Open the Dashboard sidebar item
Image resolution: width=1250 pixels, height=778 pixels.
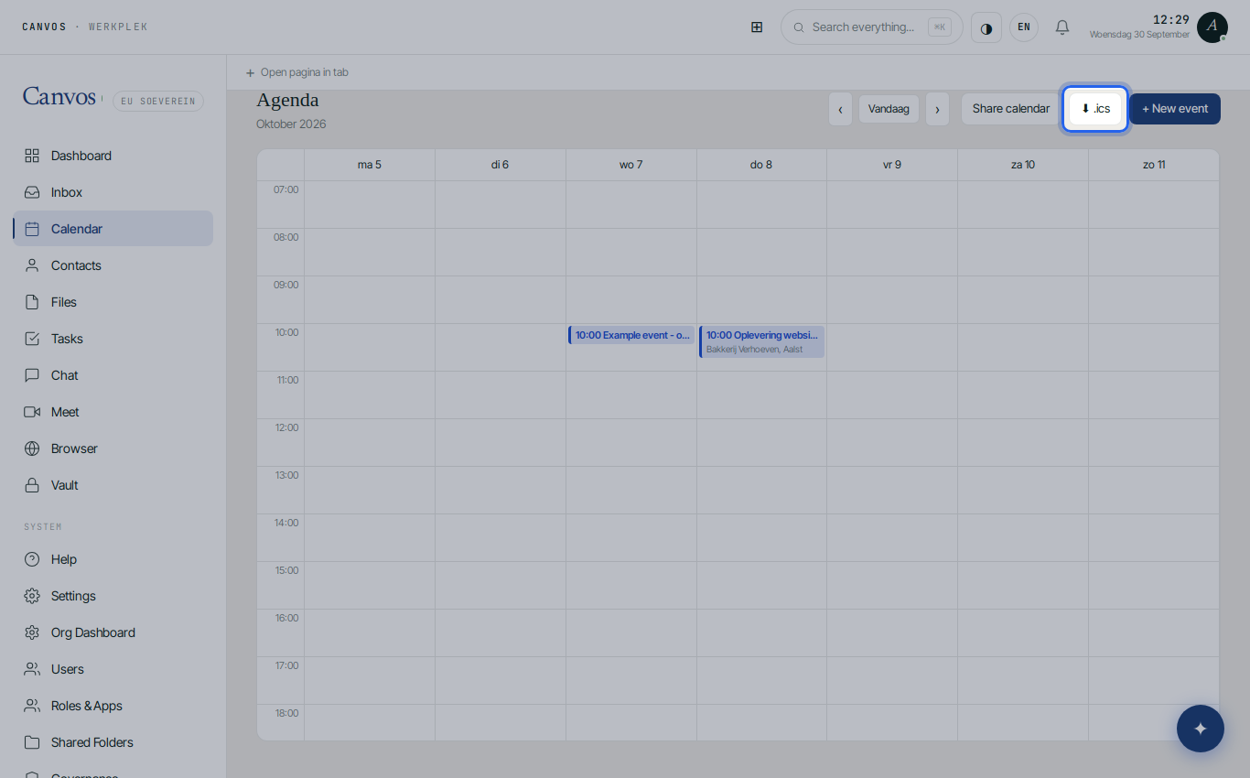(x=113, y=156)
